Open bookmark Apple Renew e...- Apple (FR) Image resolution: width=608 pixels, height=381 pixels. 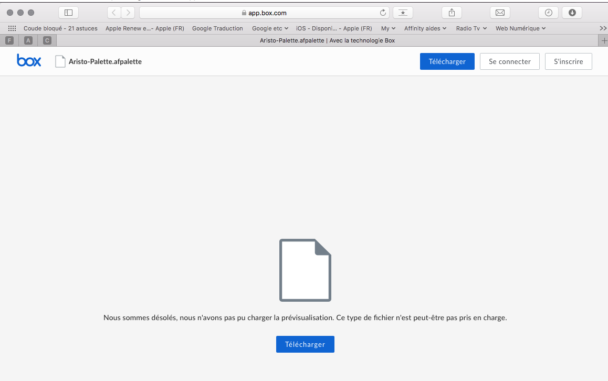144,28
